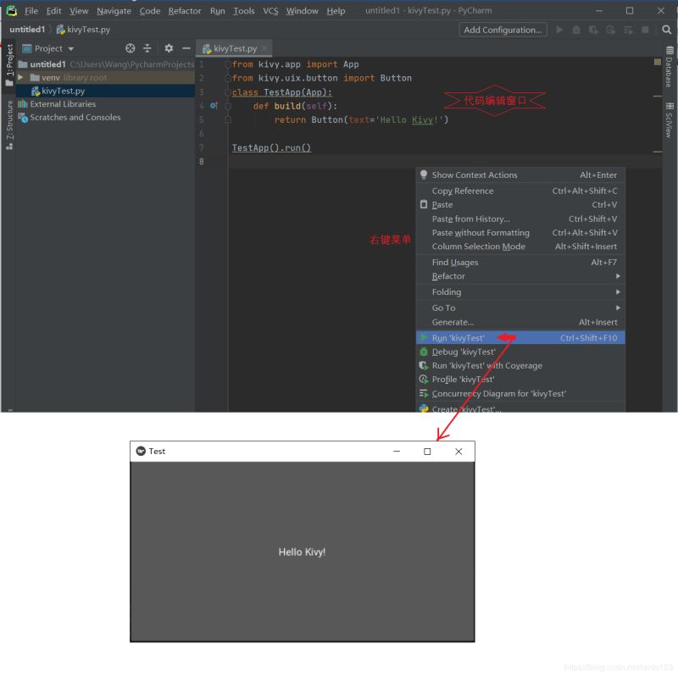
Task: Open Project panel settings gear
Action: (x=169, y=48)
